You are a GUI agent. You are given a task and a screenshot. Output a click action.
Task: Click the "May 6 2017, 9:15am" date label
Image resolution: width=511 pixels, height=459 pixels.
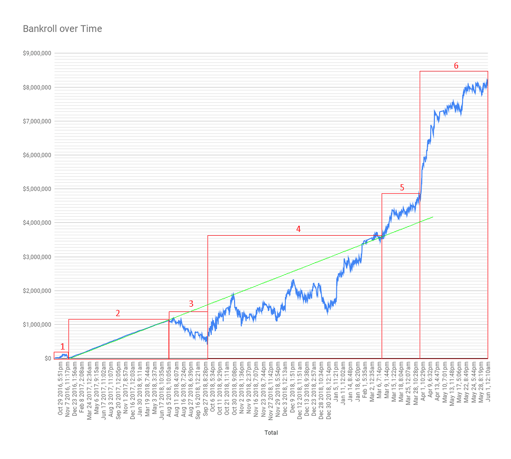point(96,388)
